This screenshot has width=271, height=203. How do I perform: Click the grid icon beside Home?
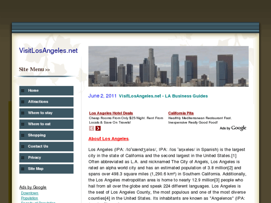pos(23,91)
